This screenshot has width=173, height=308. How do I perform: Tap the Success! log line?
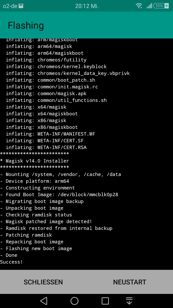11,262
